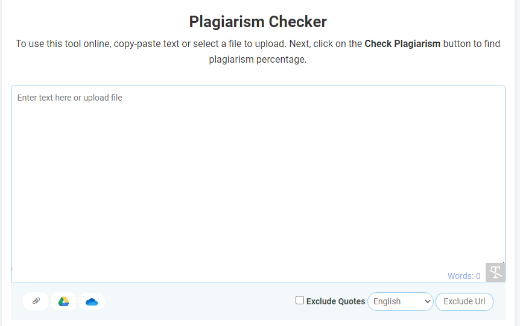
Task: Click the gray font icon in textarea corner
Action: (495, 272)
